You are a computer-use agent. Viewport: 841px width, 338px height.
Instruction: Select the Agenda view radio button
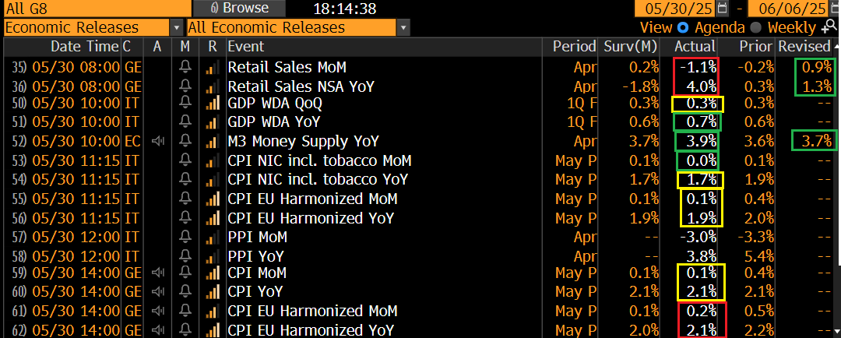click(x=682, y=27)
